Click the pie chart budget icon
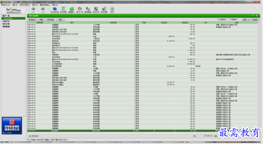Viewport: 263px width, 144px height. (x=104, y=9)
